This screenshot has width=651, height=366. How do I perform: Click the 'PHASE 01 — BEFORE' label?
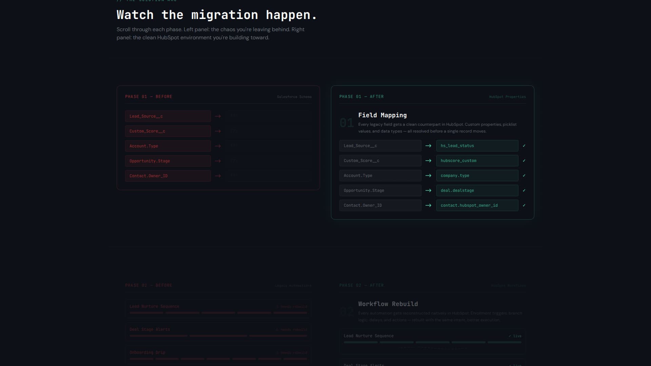click(x=149, y=97)
